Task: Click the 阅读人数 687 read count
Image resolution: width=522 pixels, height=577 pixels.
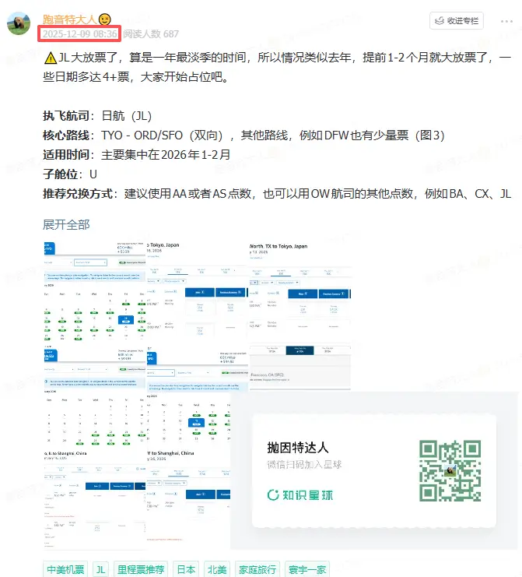Action: click(151, 33)
